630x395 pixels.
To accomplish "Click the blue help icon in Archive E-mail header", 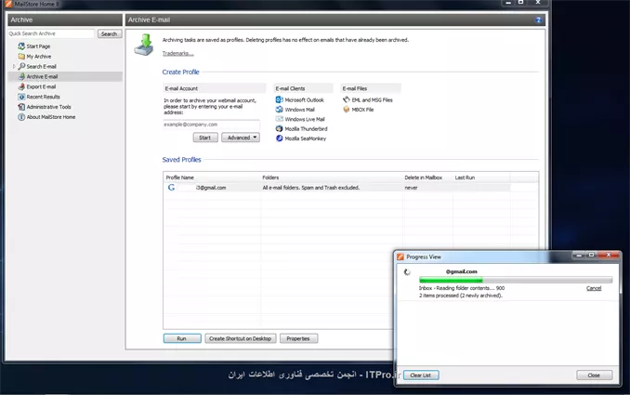I will pyautogui.click(x=538, y=20).
